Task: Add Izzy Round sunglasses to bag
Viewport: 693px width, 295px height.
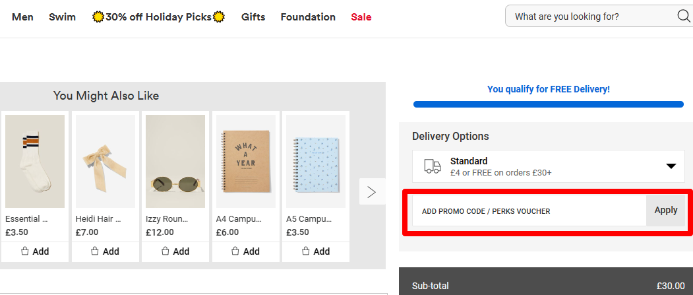Action: [x=175, y=251]
